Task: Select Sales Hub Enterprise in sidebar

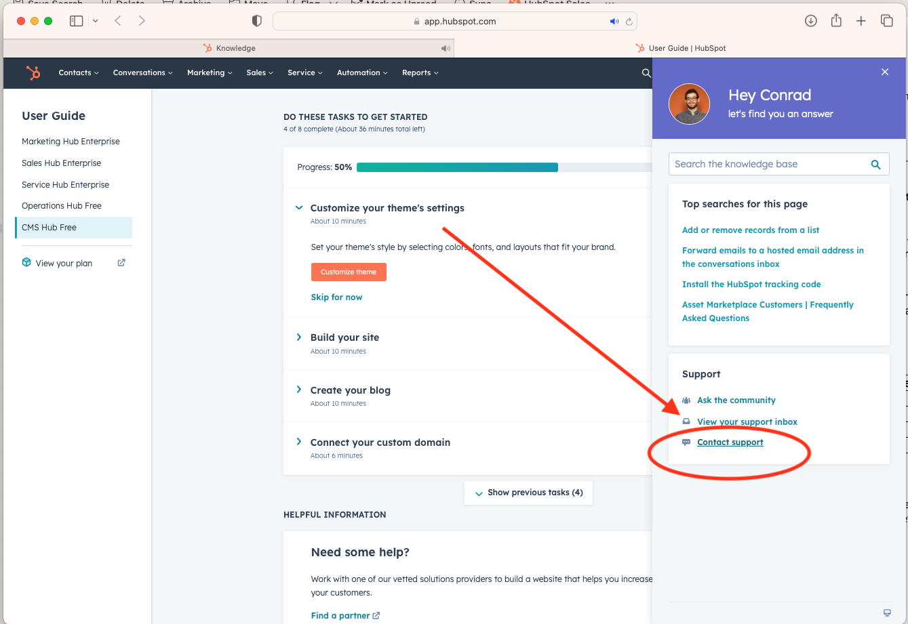Action: (61, 163)
